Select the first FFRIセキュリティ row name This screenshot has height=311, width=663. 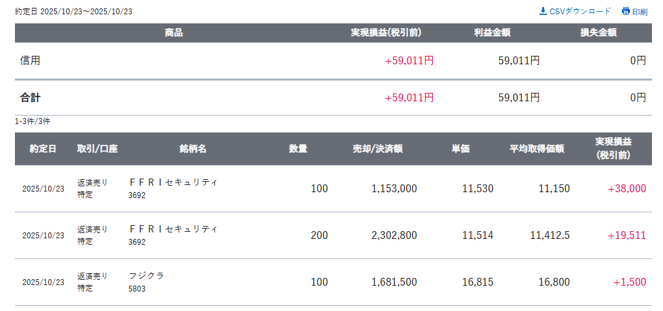pyautogui.click(x=173, y=182)
